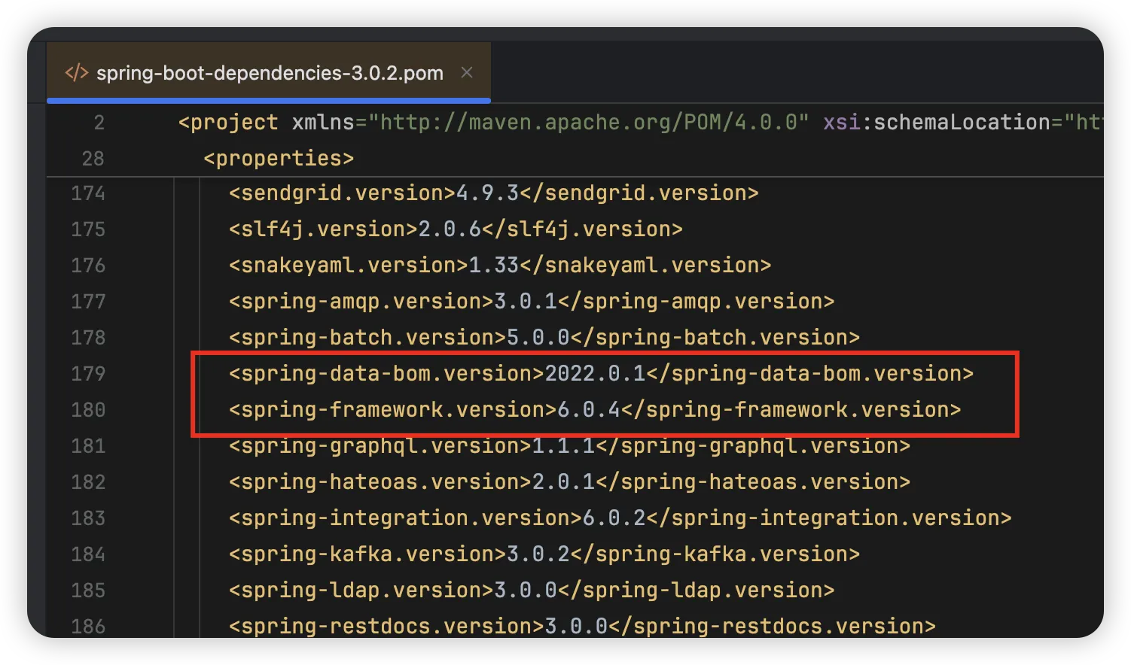
Task: Close the spring-boot-dependencies-3.0.2.pom tab
Action: click(x=467, y=73)
